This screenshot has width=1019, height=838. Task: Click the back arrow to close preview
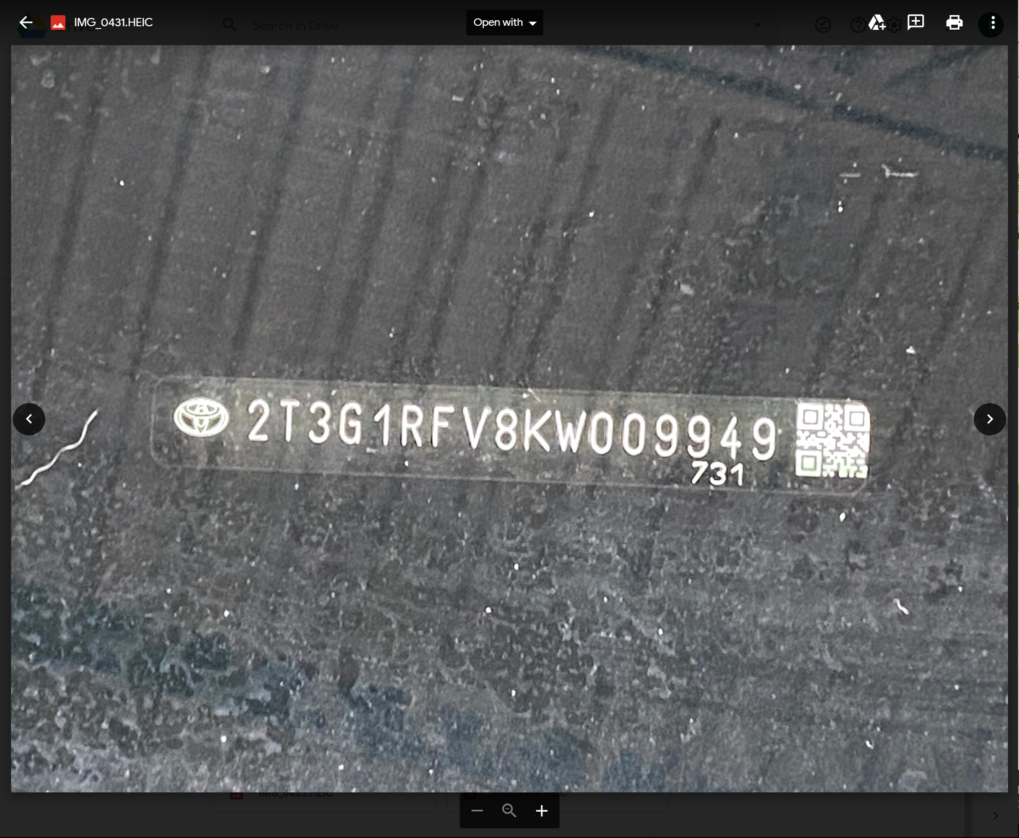pos(26,22)
